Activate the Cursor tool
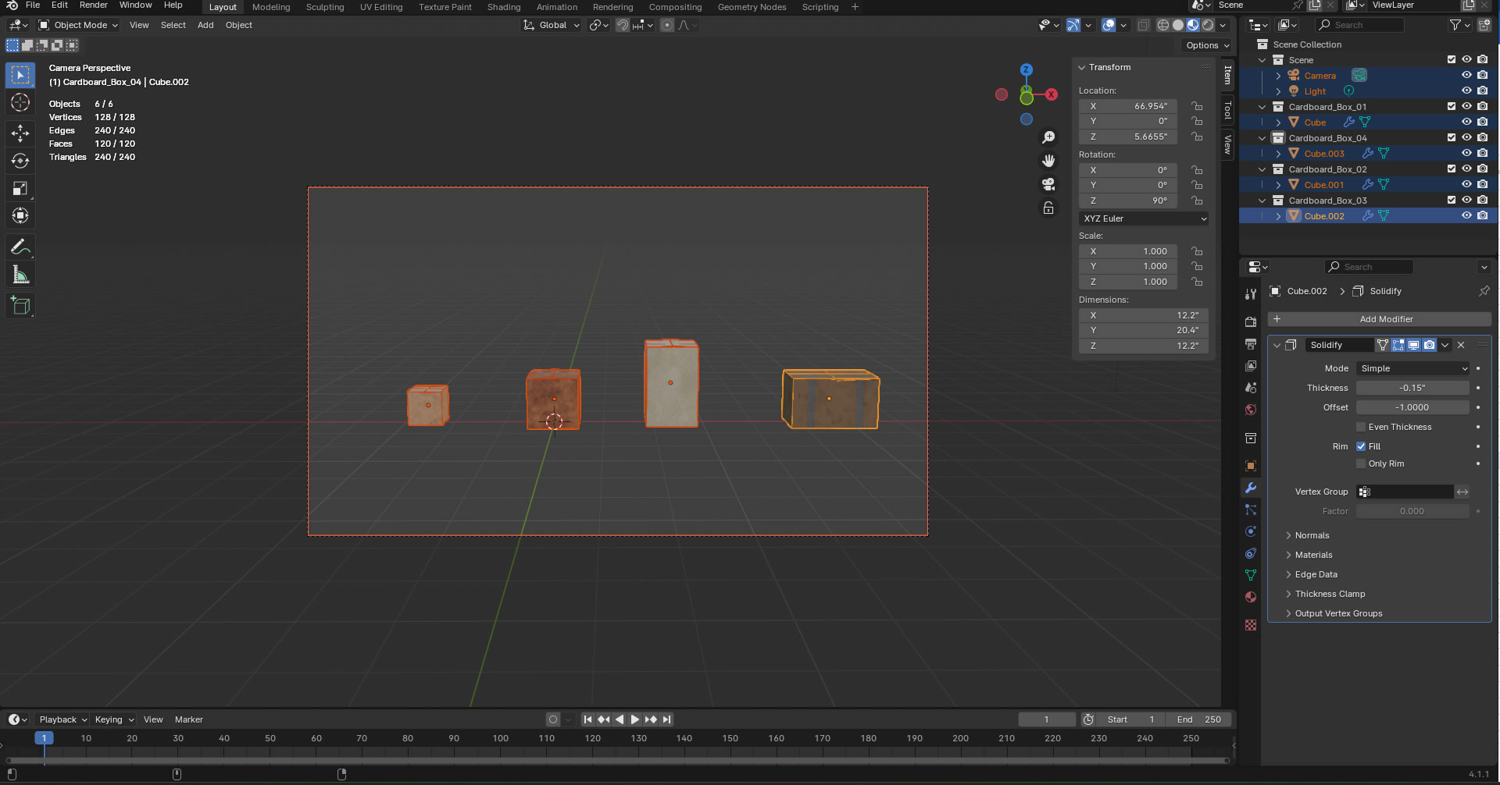The image size is (1500, 785). (x=20, y=102)
